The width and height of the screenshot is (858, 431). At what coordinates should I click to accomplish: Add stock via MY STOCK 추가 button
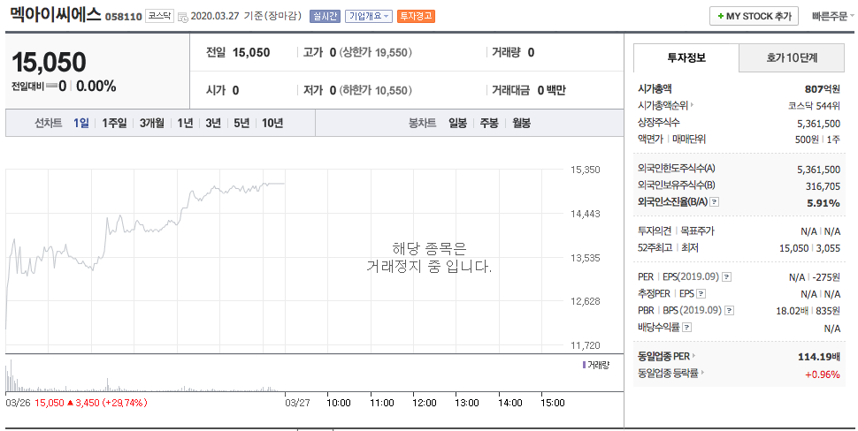click(754, 17)
